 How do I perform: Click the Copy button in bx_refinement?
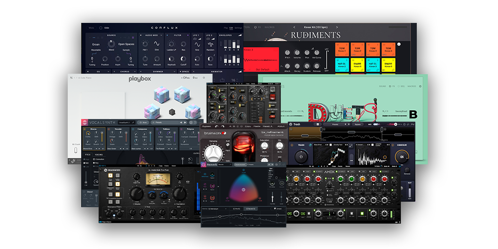[249, 126]
